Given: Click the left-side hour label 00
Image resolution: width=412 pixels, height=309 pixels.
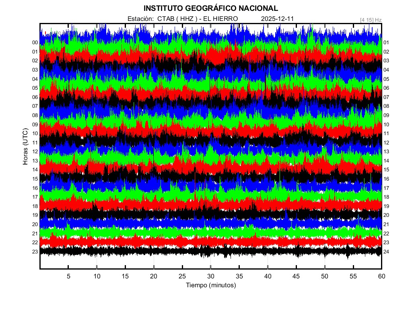Looking at the screenshot, I should click(35, 43).
